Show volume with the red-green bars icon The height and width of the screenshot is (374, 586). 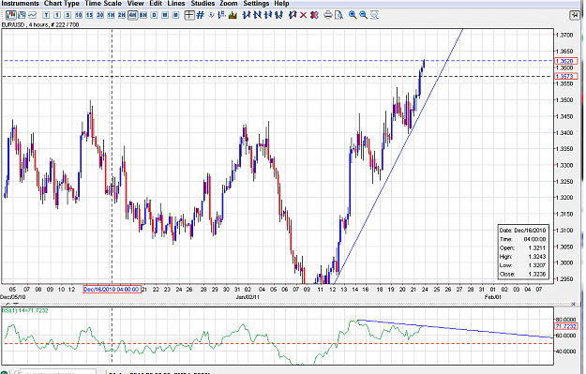[233, 15]
